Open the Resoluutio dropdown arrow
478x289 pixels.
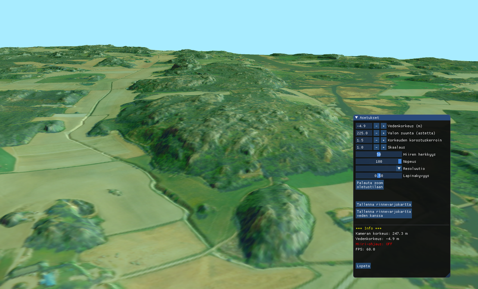(399, 168)
